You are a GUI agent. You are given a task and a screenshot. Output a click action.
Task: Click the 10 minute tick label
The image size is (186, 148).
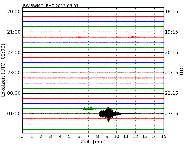(116, 137)
